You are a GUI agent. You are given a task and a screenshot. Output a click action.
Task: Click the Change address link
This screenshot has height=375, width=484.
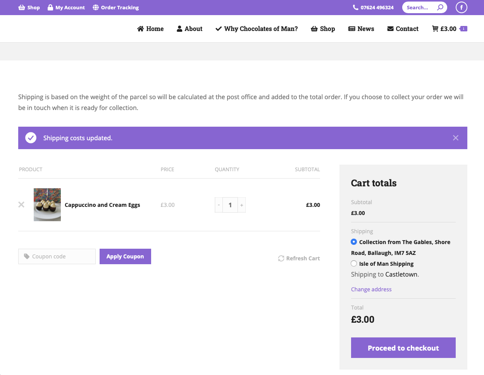point(371,289)
